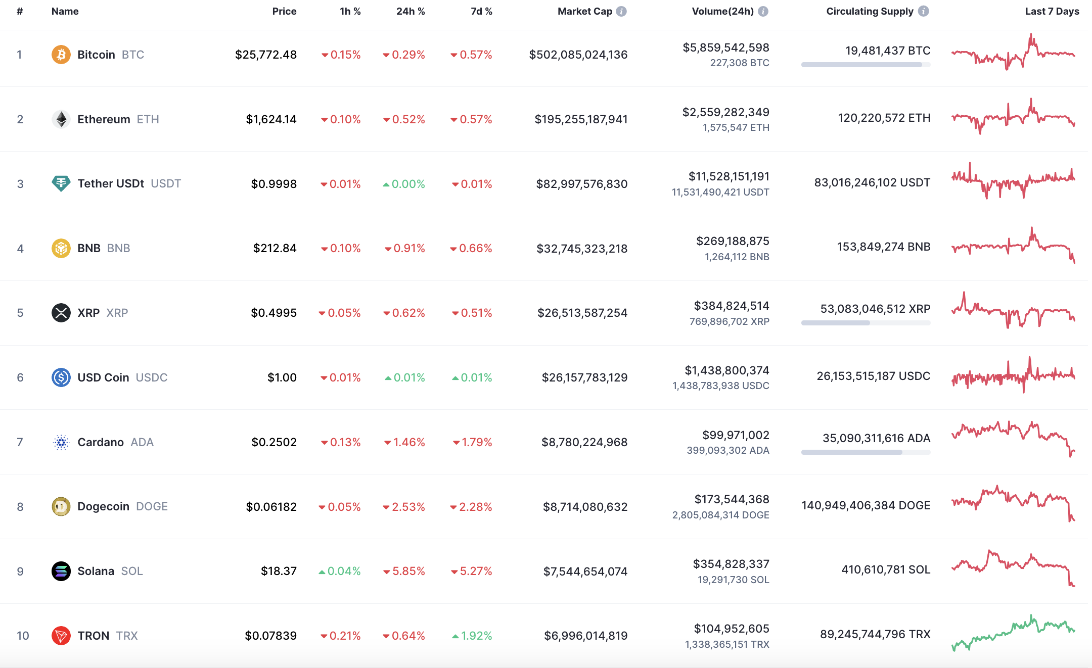Select the XRP logo icon
The height and width of the screenshot is (668, 1092).
[61, 312]
